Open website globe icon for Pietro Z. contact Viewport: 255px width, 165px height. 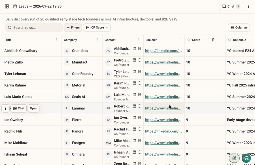pos(139,60)
